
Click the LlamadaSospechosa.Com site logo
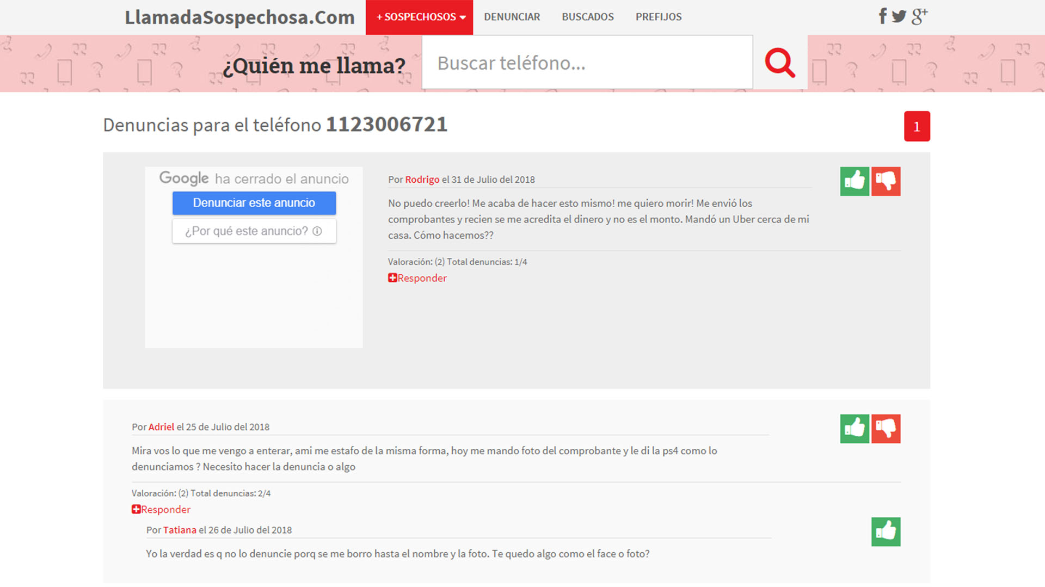pos(239,17)
